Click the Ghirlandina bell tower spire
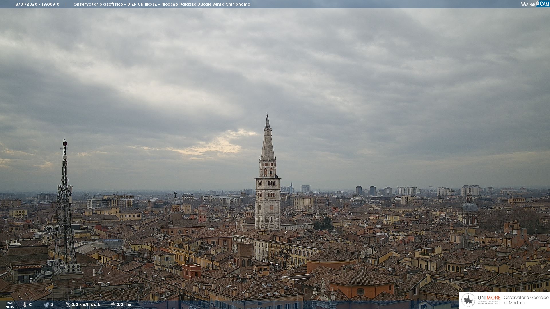This screenshot has height=309, width=550. (x=268, y=143)
